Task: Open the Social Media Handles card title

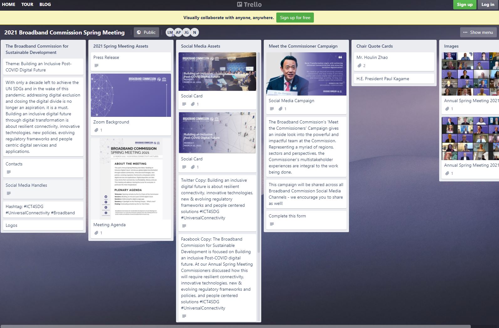Action: 26,185
